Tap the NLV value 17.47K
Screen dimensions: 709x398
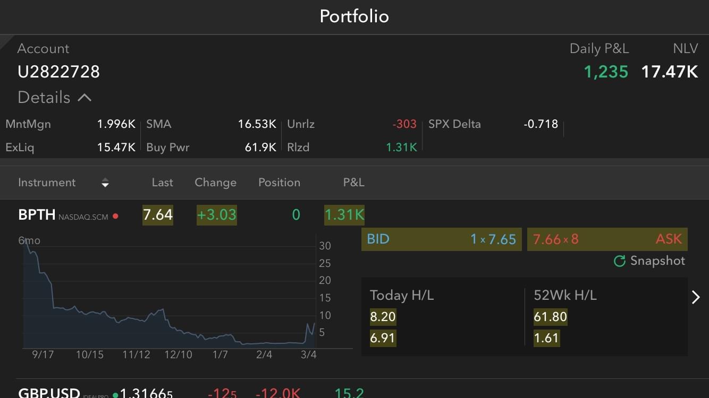click(x=669, y=72)
